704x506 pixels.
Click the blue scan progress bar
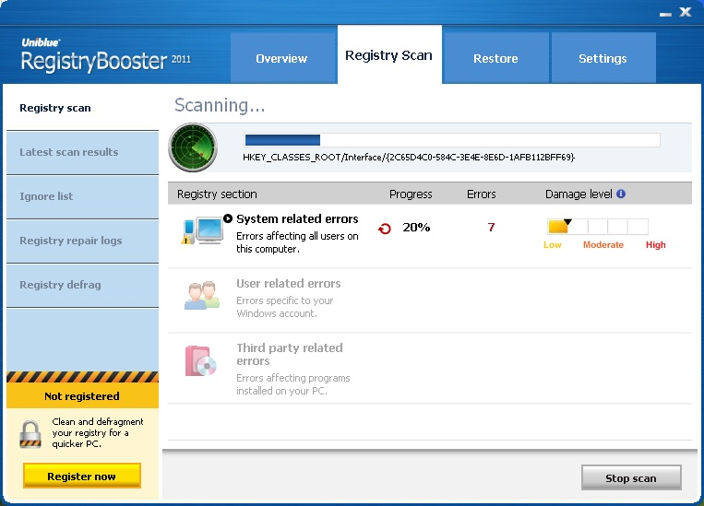(452, 140)
